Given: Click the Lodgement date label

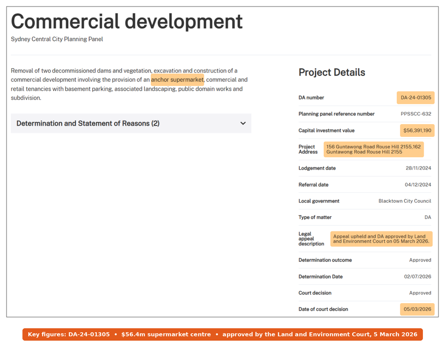Looking at the screenshot, I should coord(317,168).
